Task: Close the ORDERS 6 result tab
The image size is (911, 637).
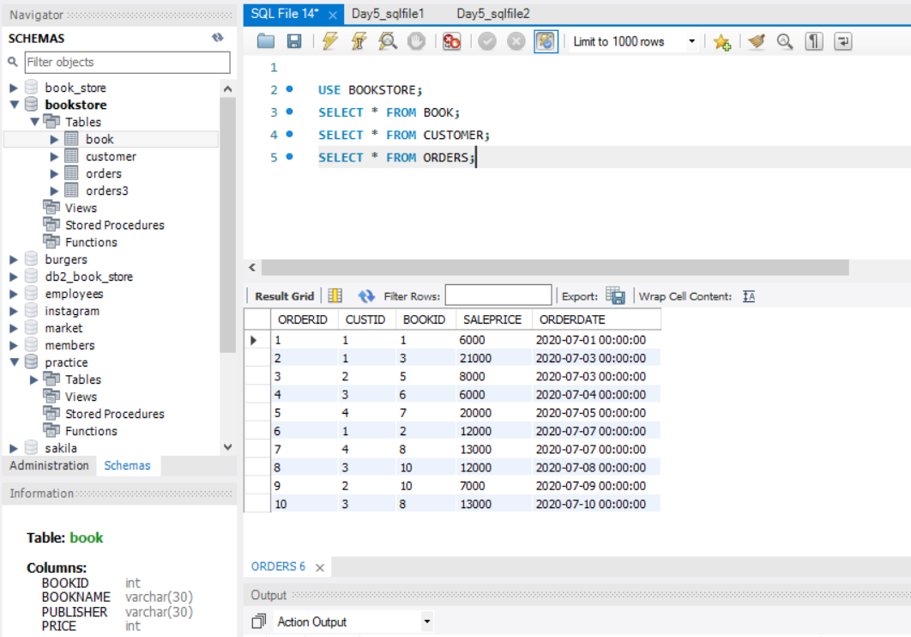Action: [320, 567]
